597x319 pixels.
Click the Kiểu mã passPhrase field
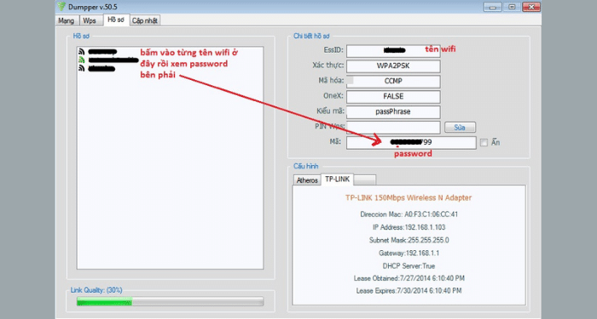pyautogui.click(x=393, y=111)
